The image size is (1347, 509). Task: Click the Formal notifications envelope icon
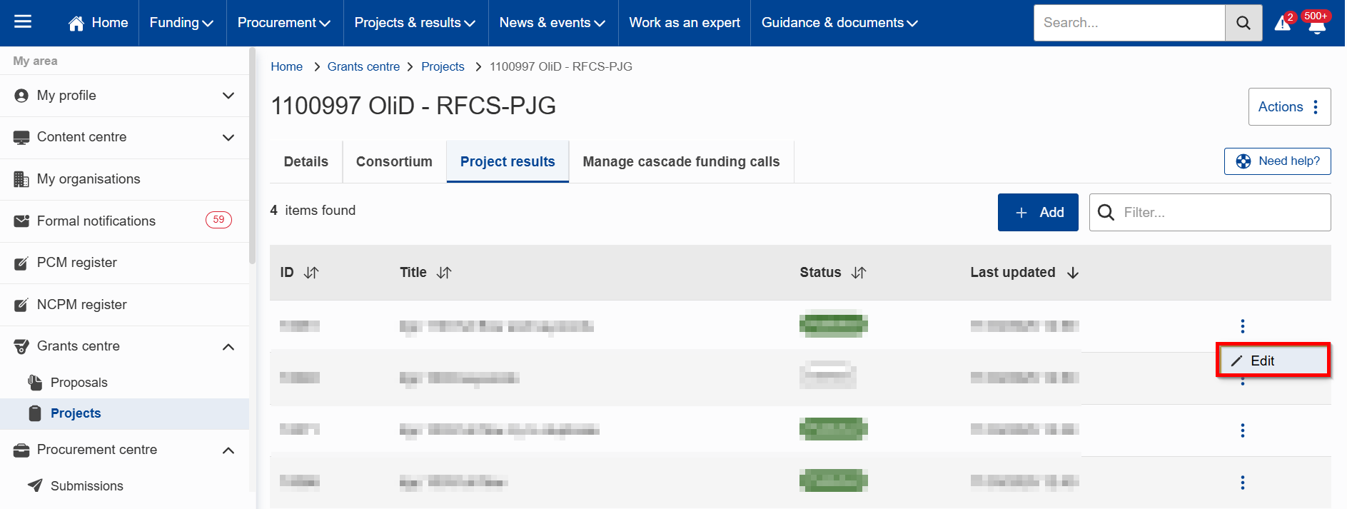tap(21, 221)
